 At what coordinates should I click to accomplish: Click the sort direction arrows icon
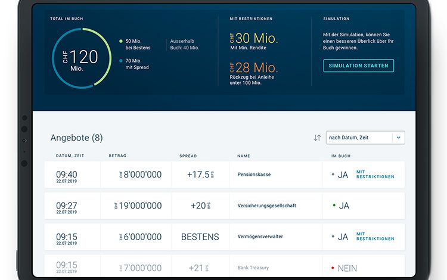click(x=317, y=138)
